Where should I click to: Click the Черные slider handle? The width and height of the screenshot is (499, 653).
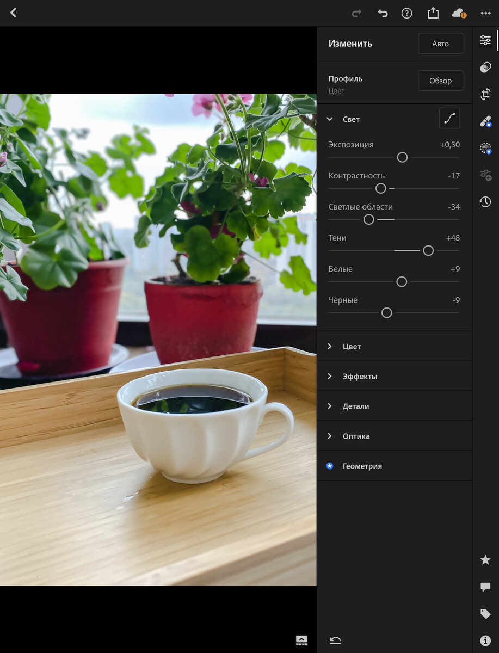point(387,313)
